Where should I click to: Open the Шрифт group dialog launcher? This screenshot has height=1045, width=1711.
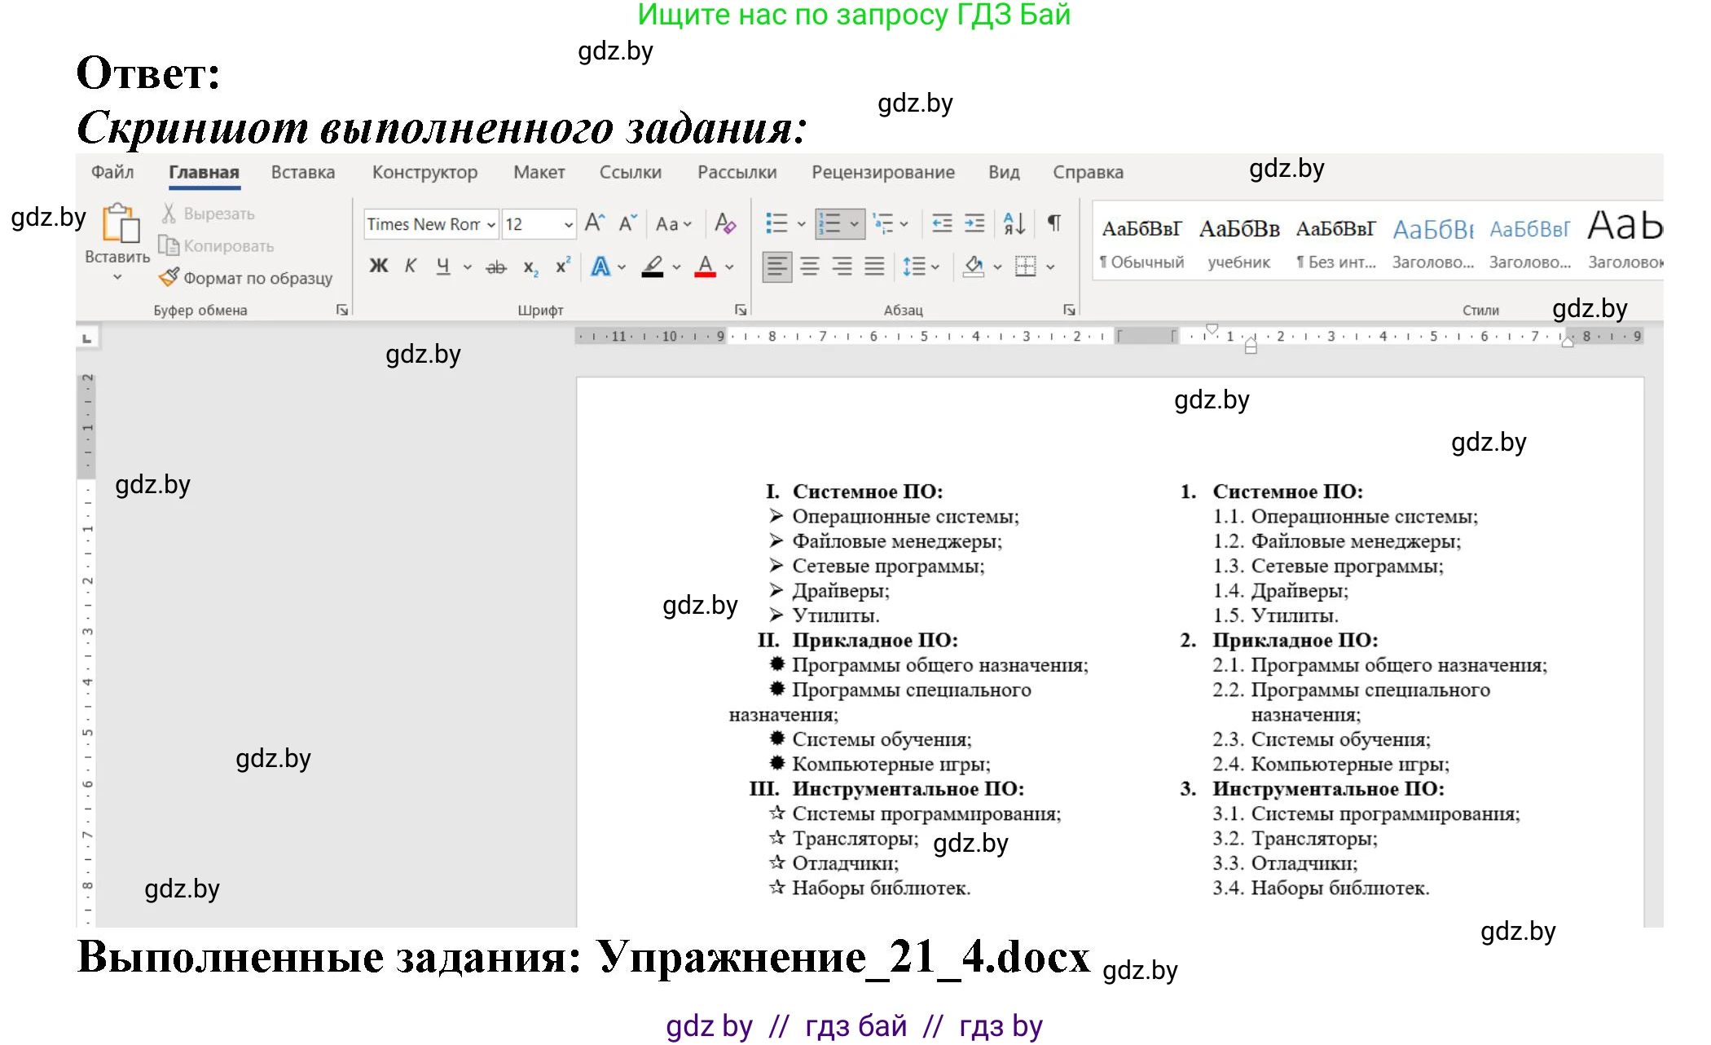tap(741, 310)
